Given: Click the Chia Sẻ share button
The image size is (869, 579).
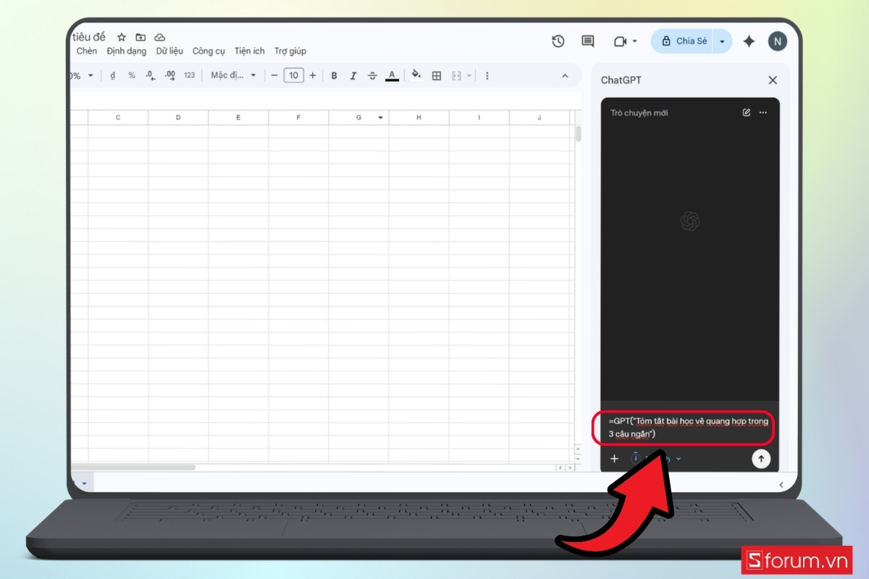Looking at the screenshot, I should pyautogui.click(x=682, y=41).
